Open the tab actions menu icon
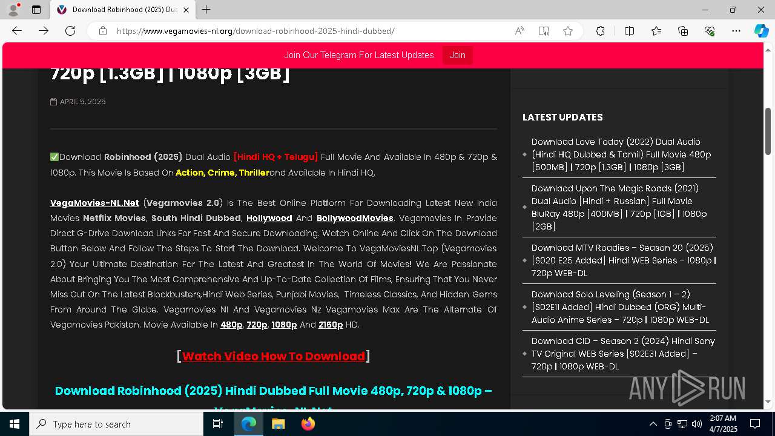The height and width of the screenshot is (436, 775). [36, 10]
